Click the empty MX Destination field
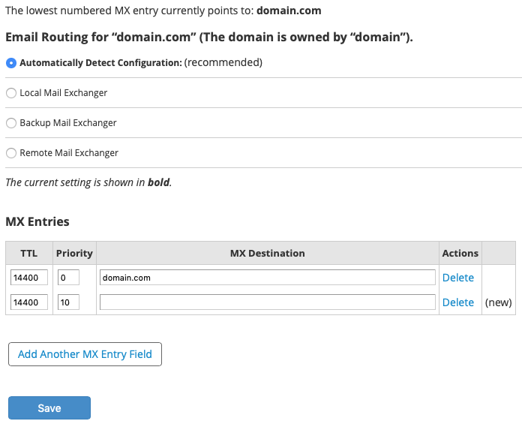This screenshot has height=433, width=522. pyautogui.click(x=267, y=302)
